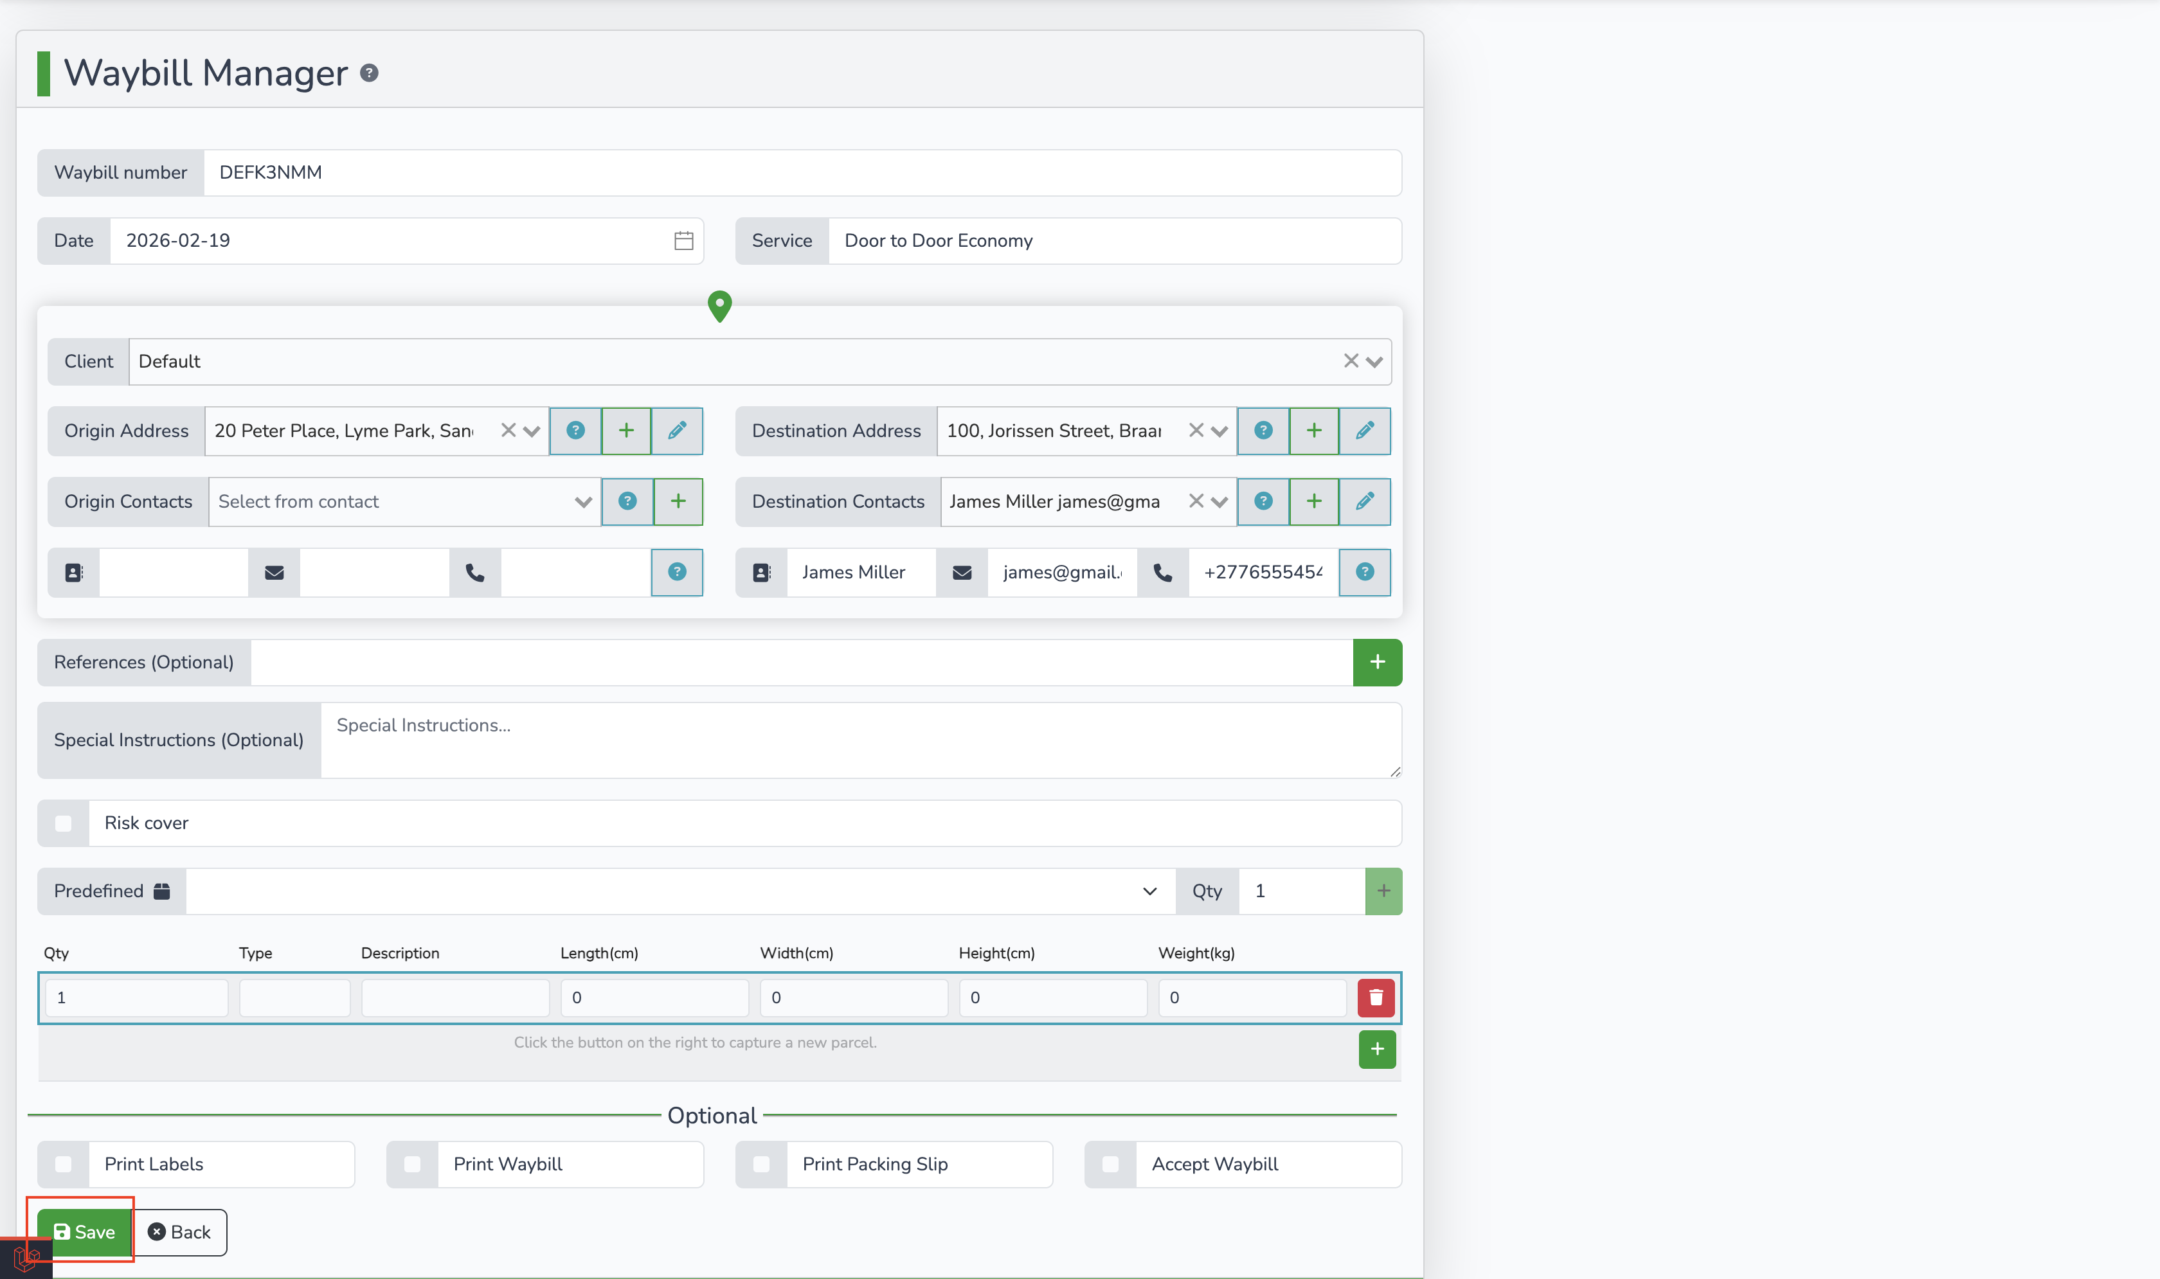This screenshot has width=2160, height=1279.
Task: Open Destination Contacts help icon
Action: tap(1264, 501)
